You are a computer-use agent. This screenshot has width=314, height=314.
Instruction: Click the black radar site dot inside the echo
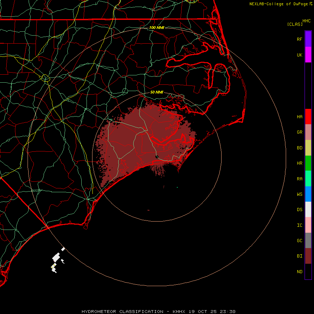point(157,157)
